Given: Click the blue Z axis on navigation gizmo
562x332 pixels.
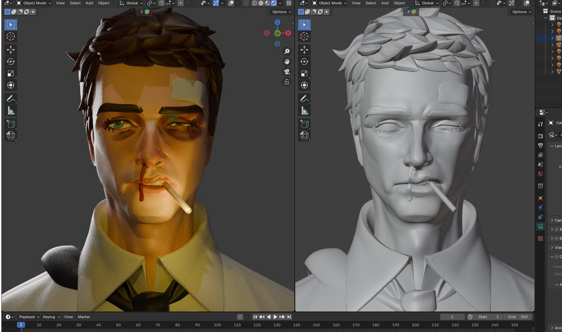Looking at the screenshot, I should (x=277, y=22).
